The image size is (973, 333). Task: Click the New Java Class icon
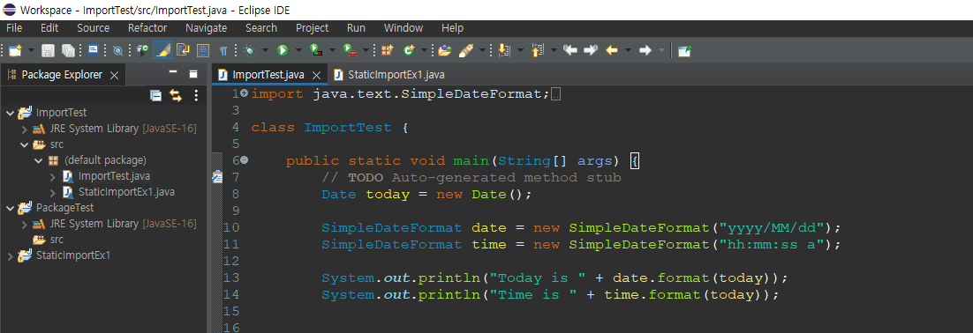[x=409, y=51]
